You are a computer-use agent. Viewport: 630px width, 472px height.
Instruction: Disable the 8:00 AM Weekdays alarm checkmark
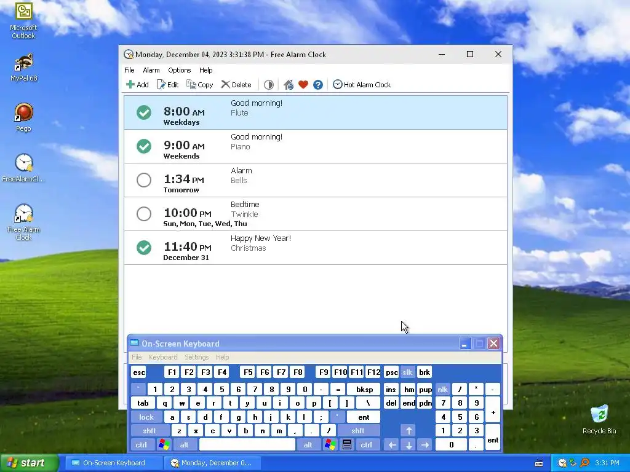(x=144, y=112)
